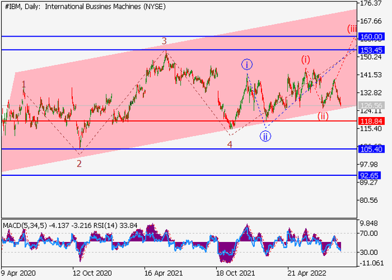The width and height of the screenshot is (392, 280).
Task: Select the 105.40 blue price level label
Action: click(x=371, y=149)
